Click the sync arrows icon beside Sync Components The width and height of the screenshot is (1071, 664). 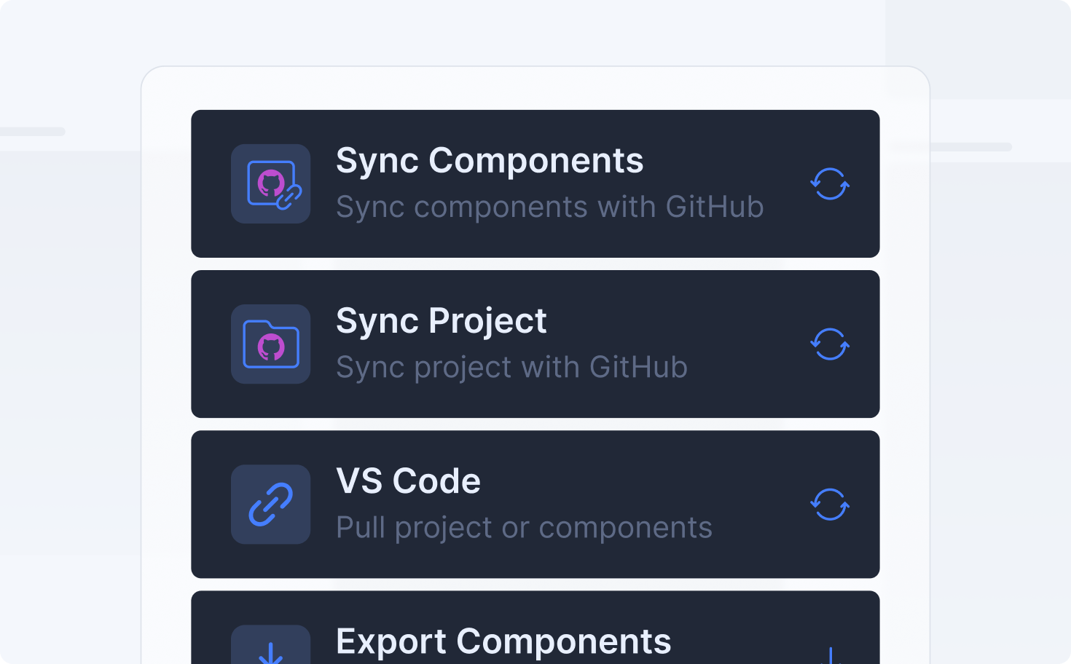pyautogui.click(x=830, y=183)
